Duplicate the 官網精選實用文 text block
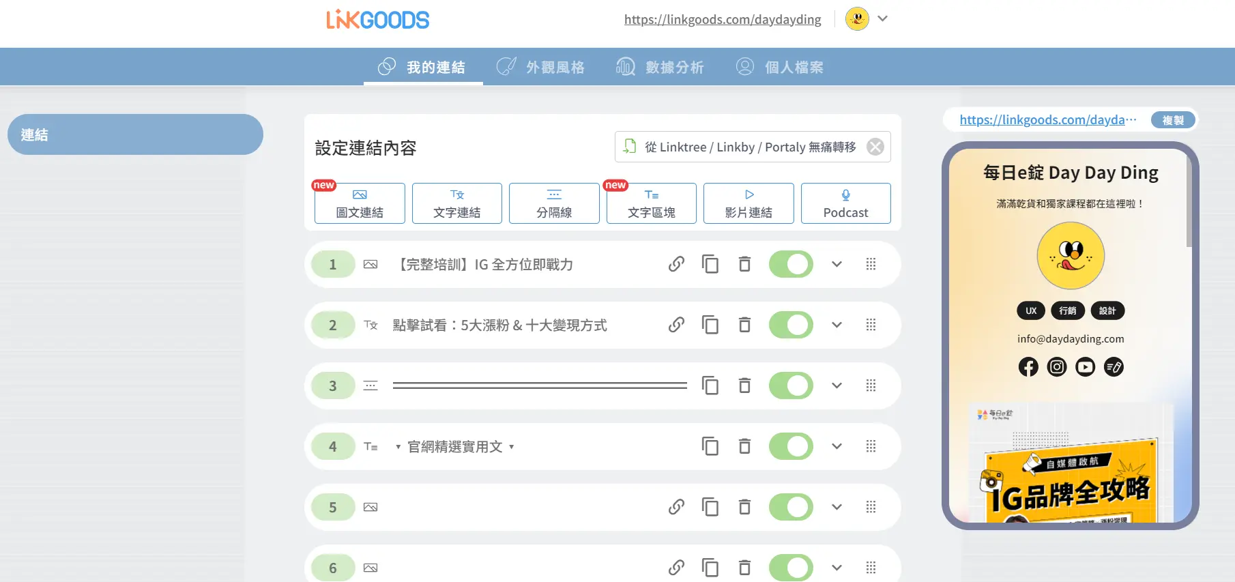The width and height of the screenshot is (1235, 582). pos(710,446)
